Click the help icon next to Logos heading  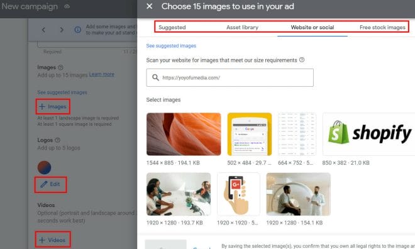(x=57, y=140)
